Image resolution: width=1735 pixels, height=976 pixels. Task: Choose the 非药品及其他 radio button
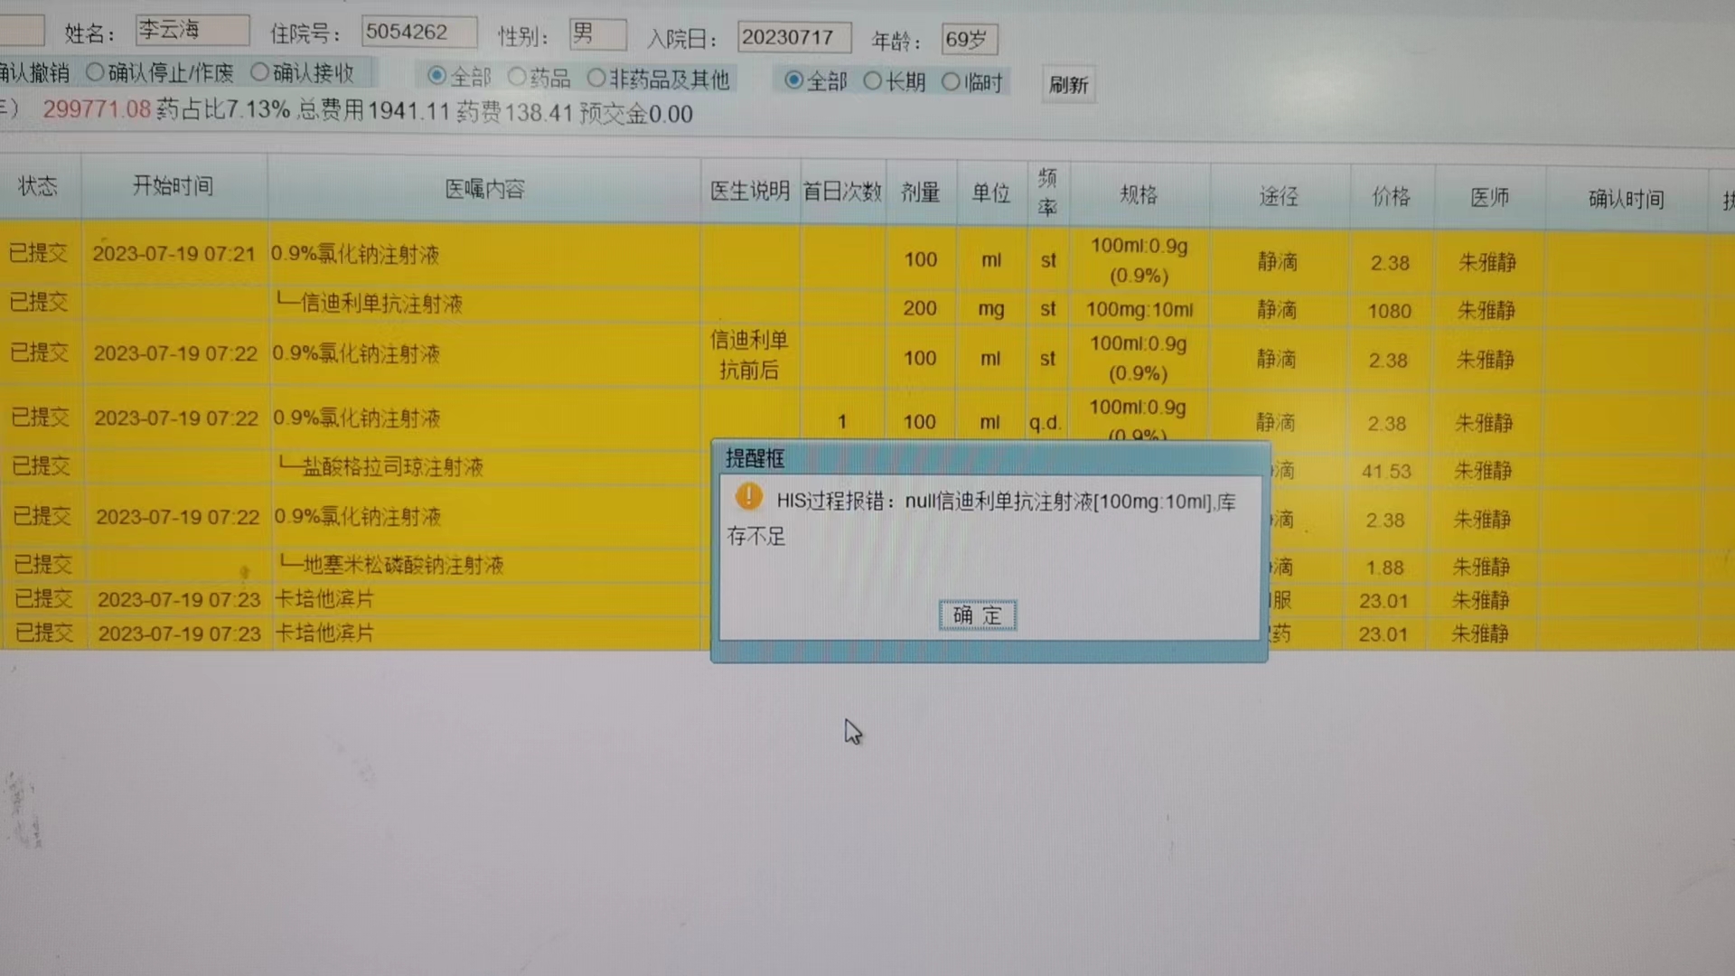point(596,79)
